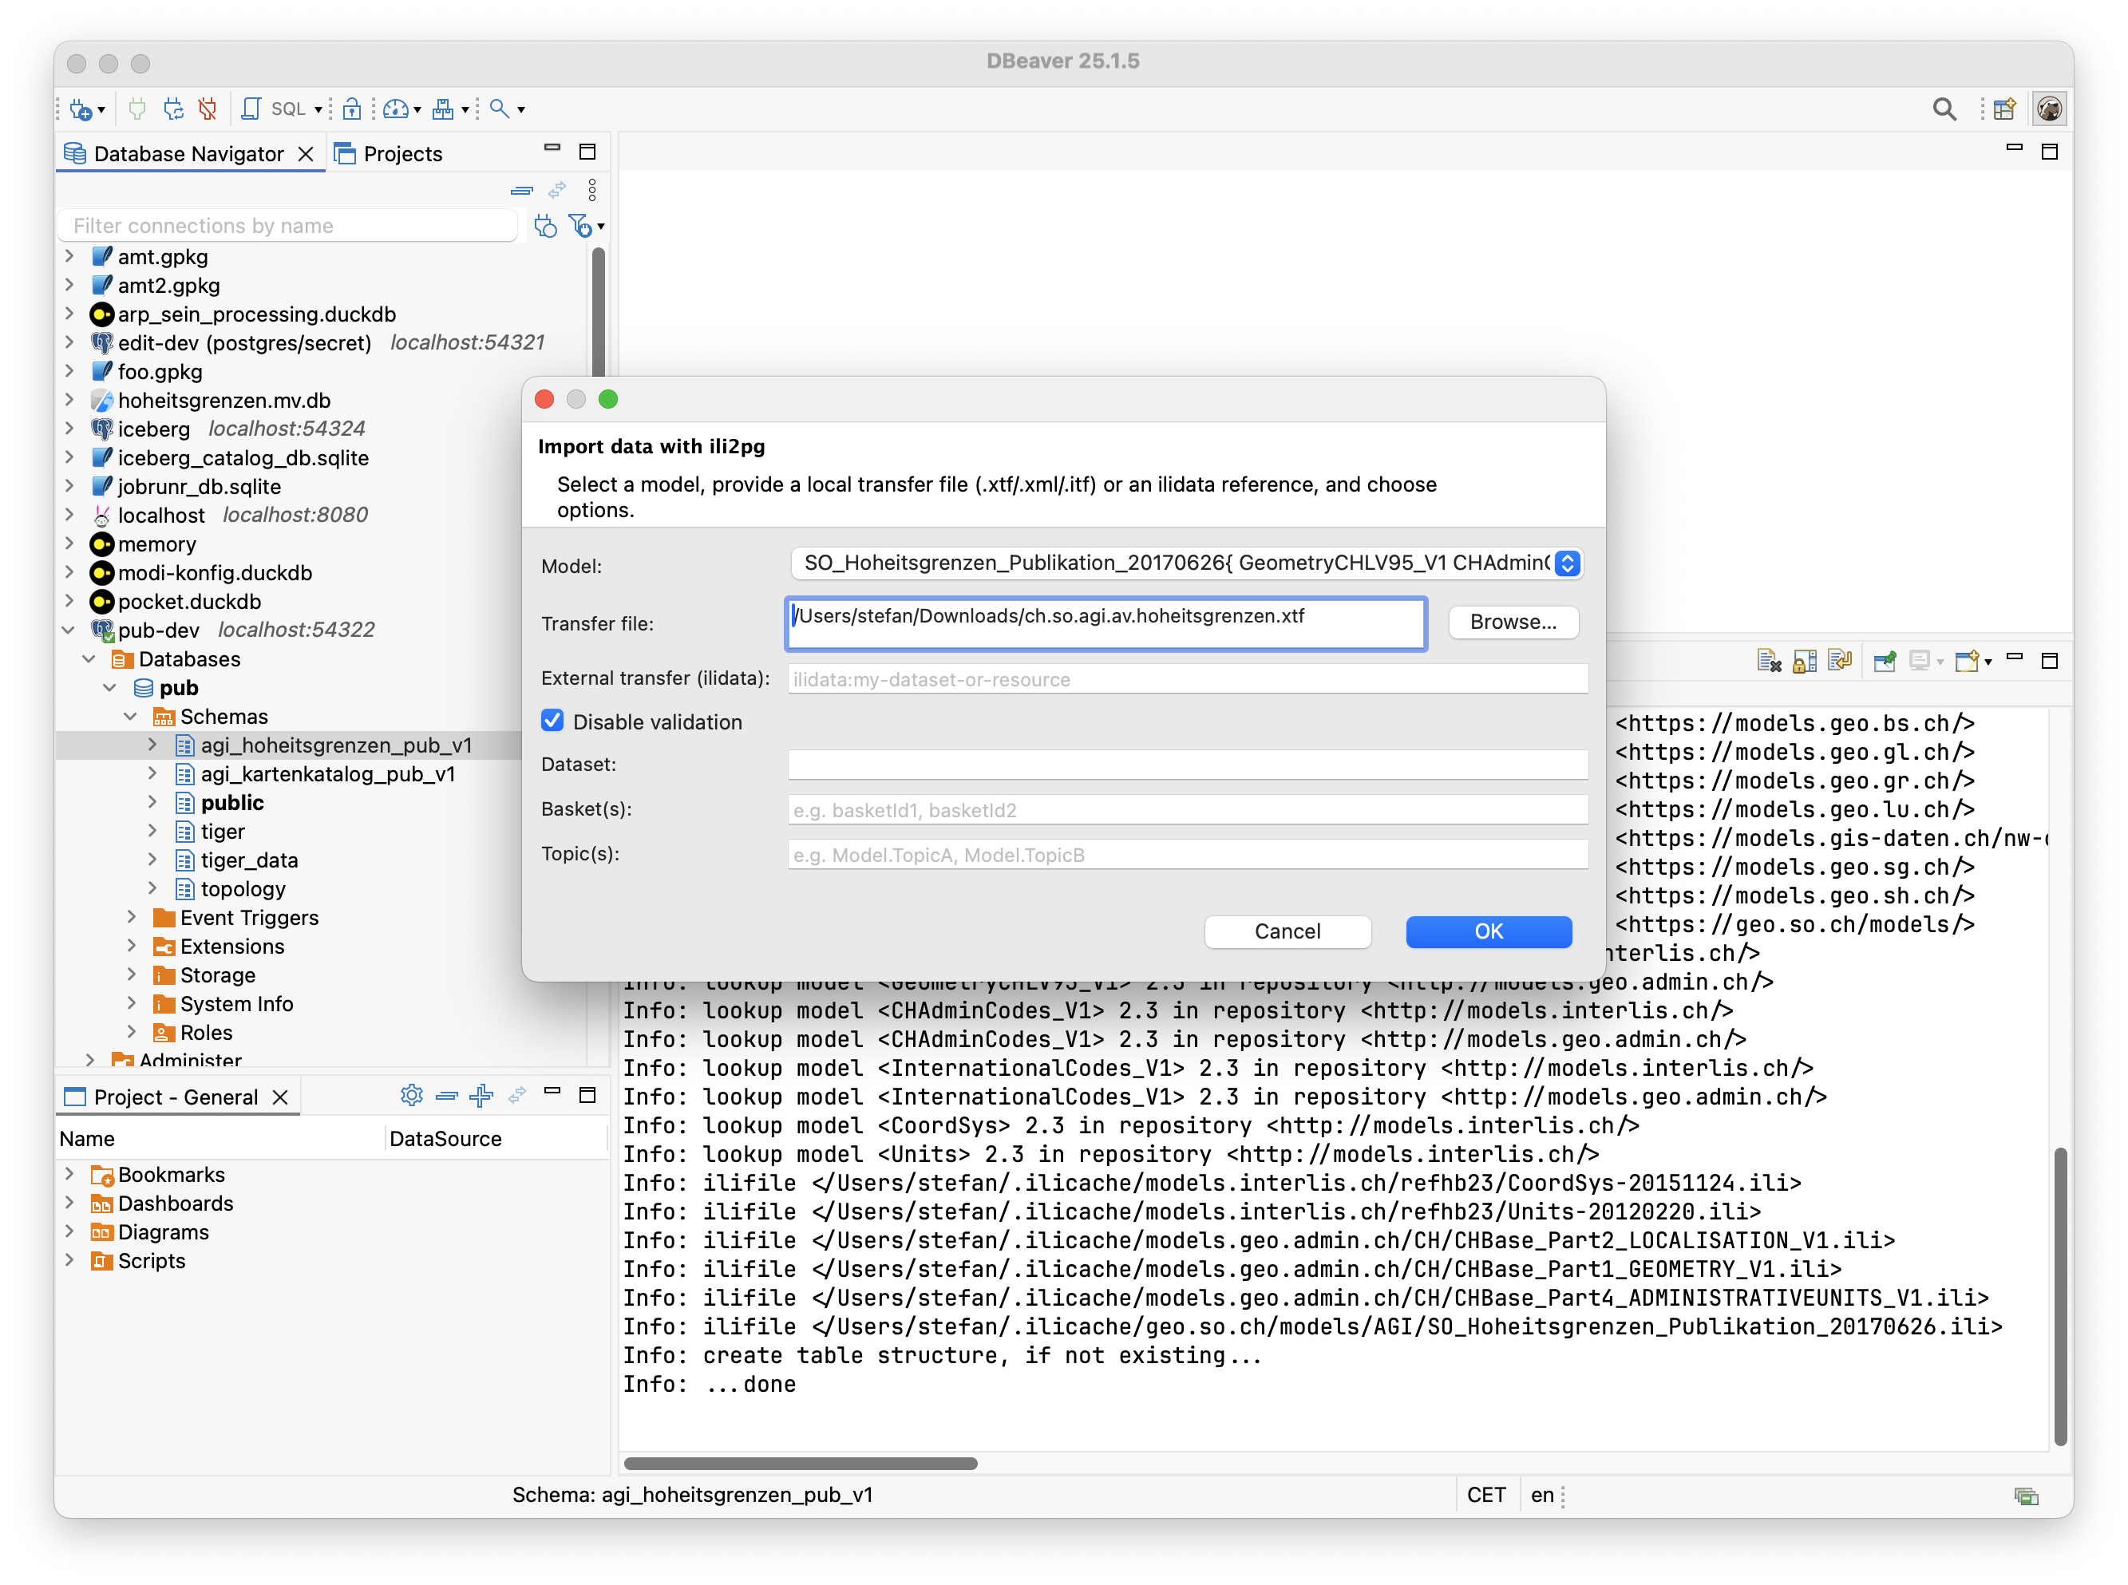The height and width of the screenshot is (1585, 2128).
Task: Expand the Event Triggers folder
Action: pyautogui.click(x=132, y=917)
